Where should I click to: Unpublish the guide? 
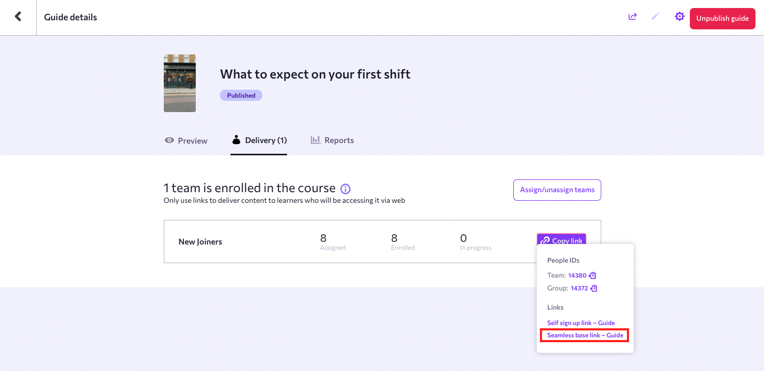[x=722, y=18]
